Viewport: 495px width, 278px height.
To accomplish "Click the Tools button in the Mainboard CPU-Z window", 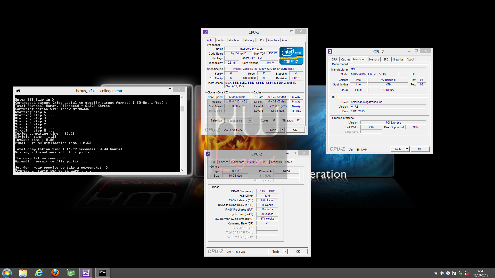I will pos(398,149).
